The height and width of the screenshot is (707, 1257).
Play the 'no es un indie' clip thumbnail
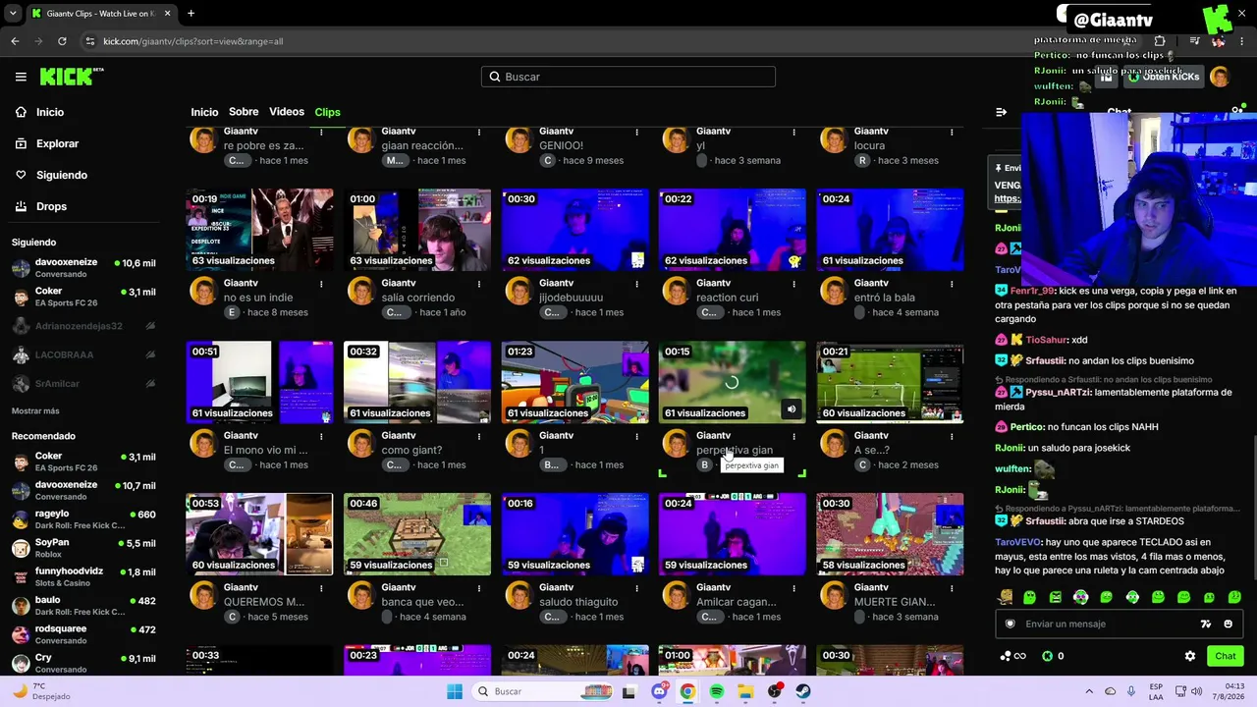coord(259,230)
